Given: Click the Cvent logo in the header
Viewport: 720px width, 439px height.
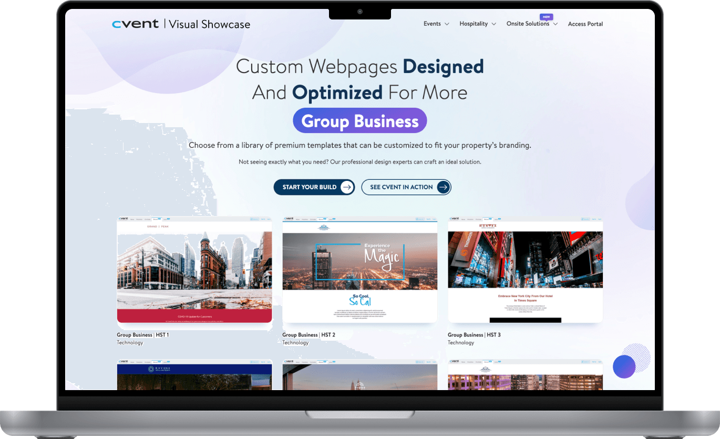Looking at the screenshot, I should click(136, 24).
